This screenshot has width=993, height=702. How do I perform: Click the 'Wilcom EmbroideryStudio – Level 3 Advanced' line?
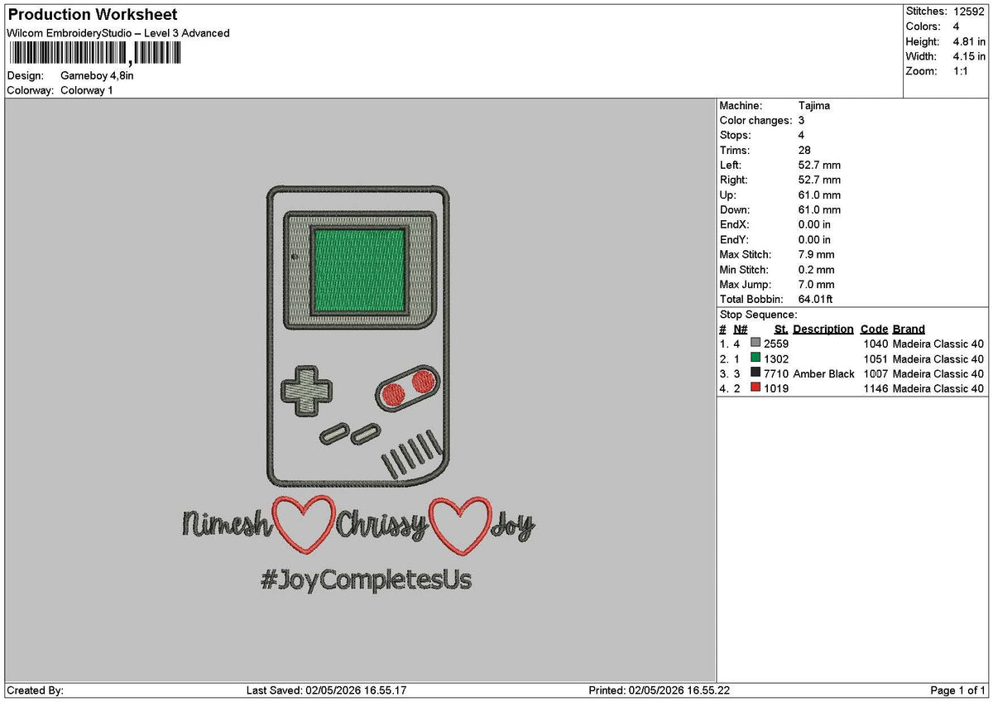click(118, 33)
